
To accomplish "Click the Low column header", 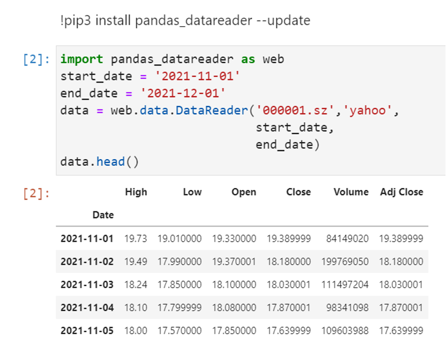I will 192,192.
